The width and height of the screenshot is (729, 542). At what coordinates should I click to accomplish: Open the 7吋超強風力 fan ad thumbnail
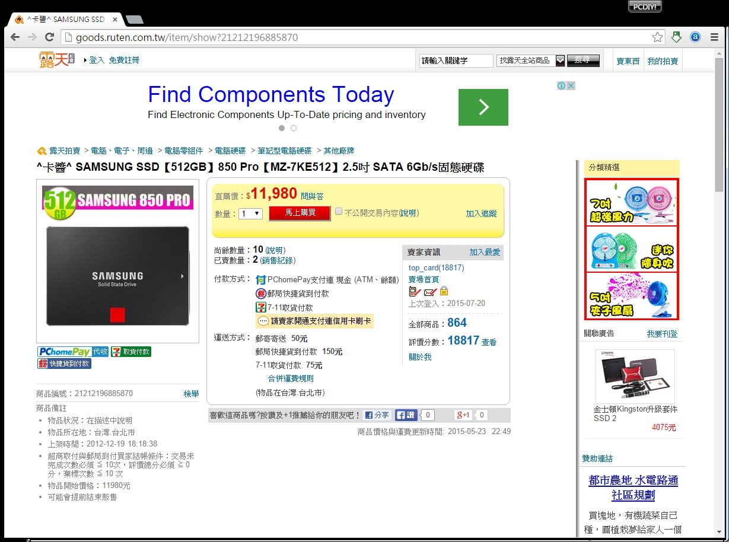[x=632, y=202]
